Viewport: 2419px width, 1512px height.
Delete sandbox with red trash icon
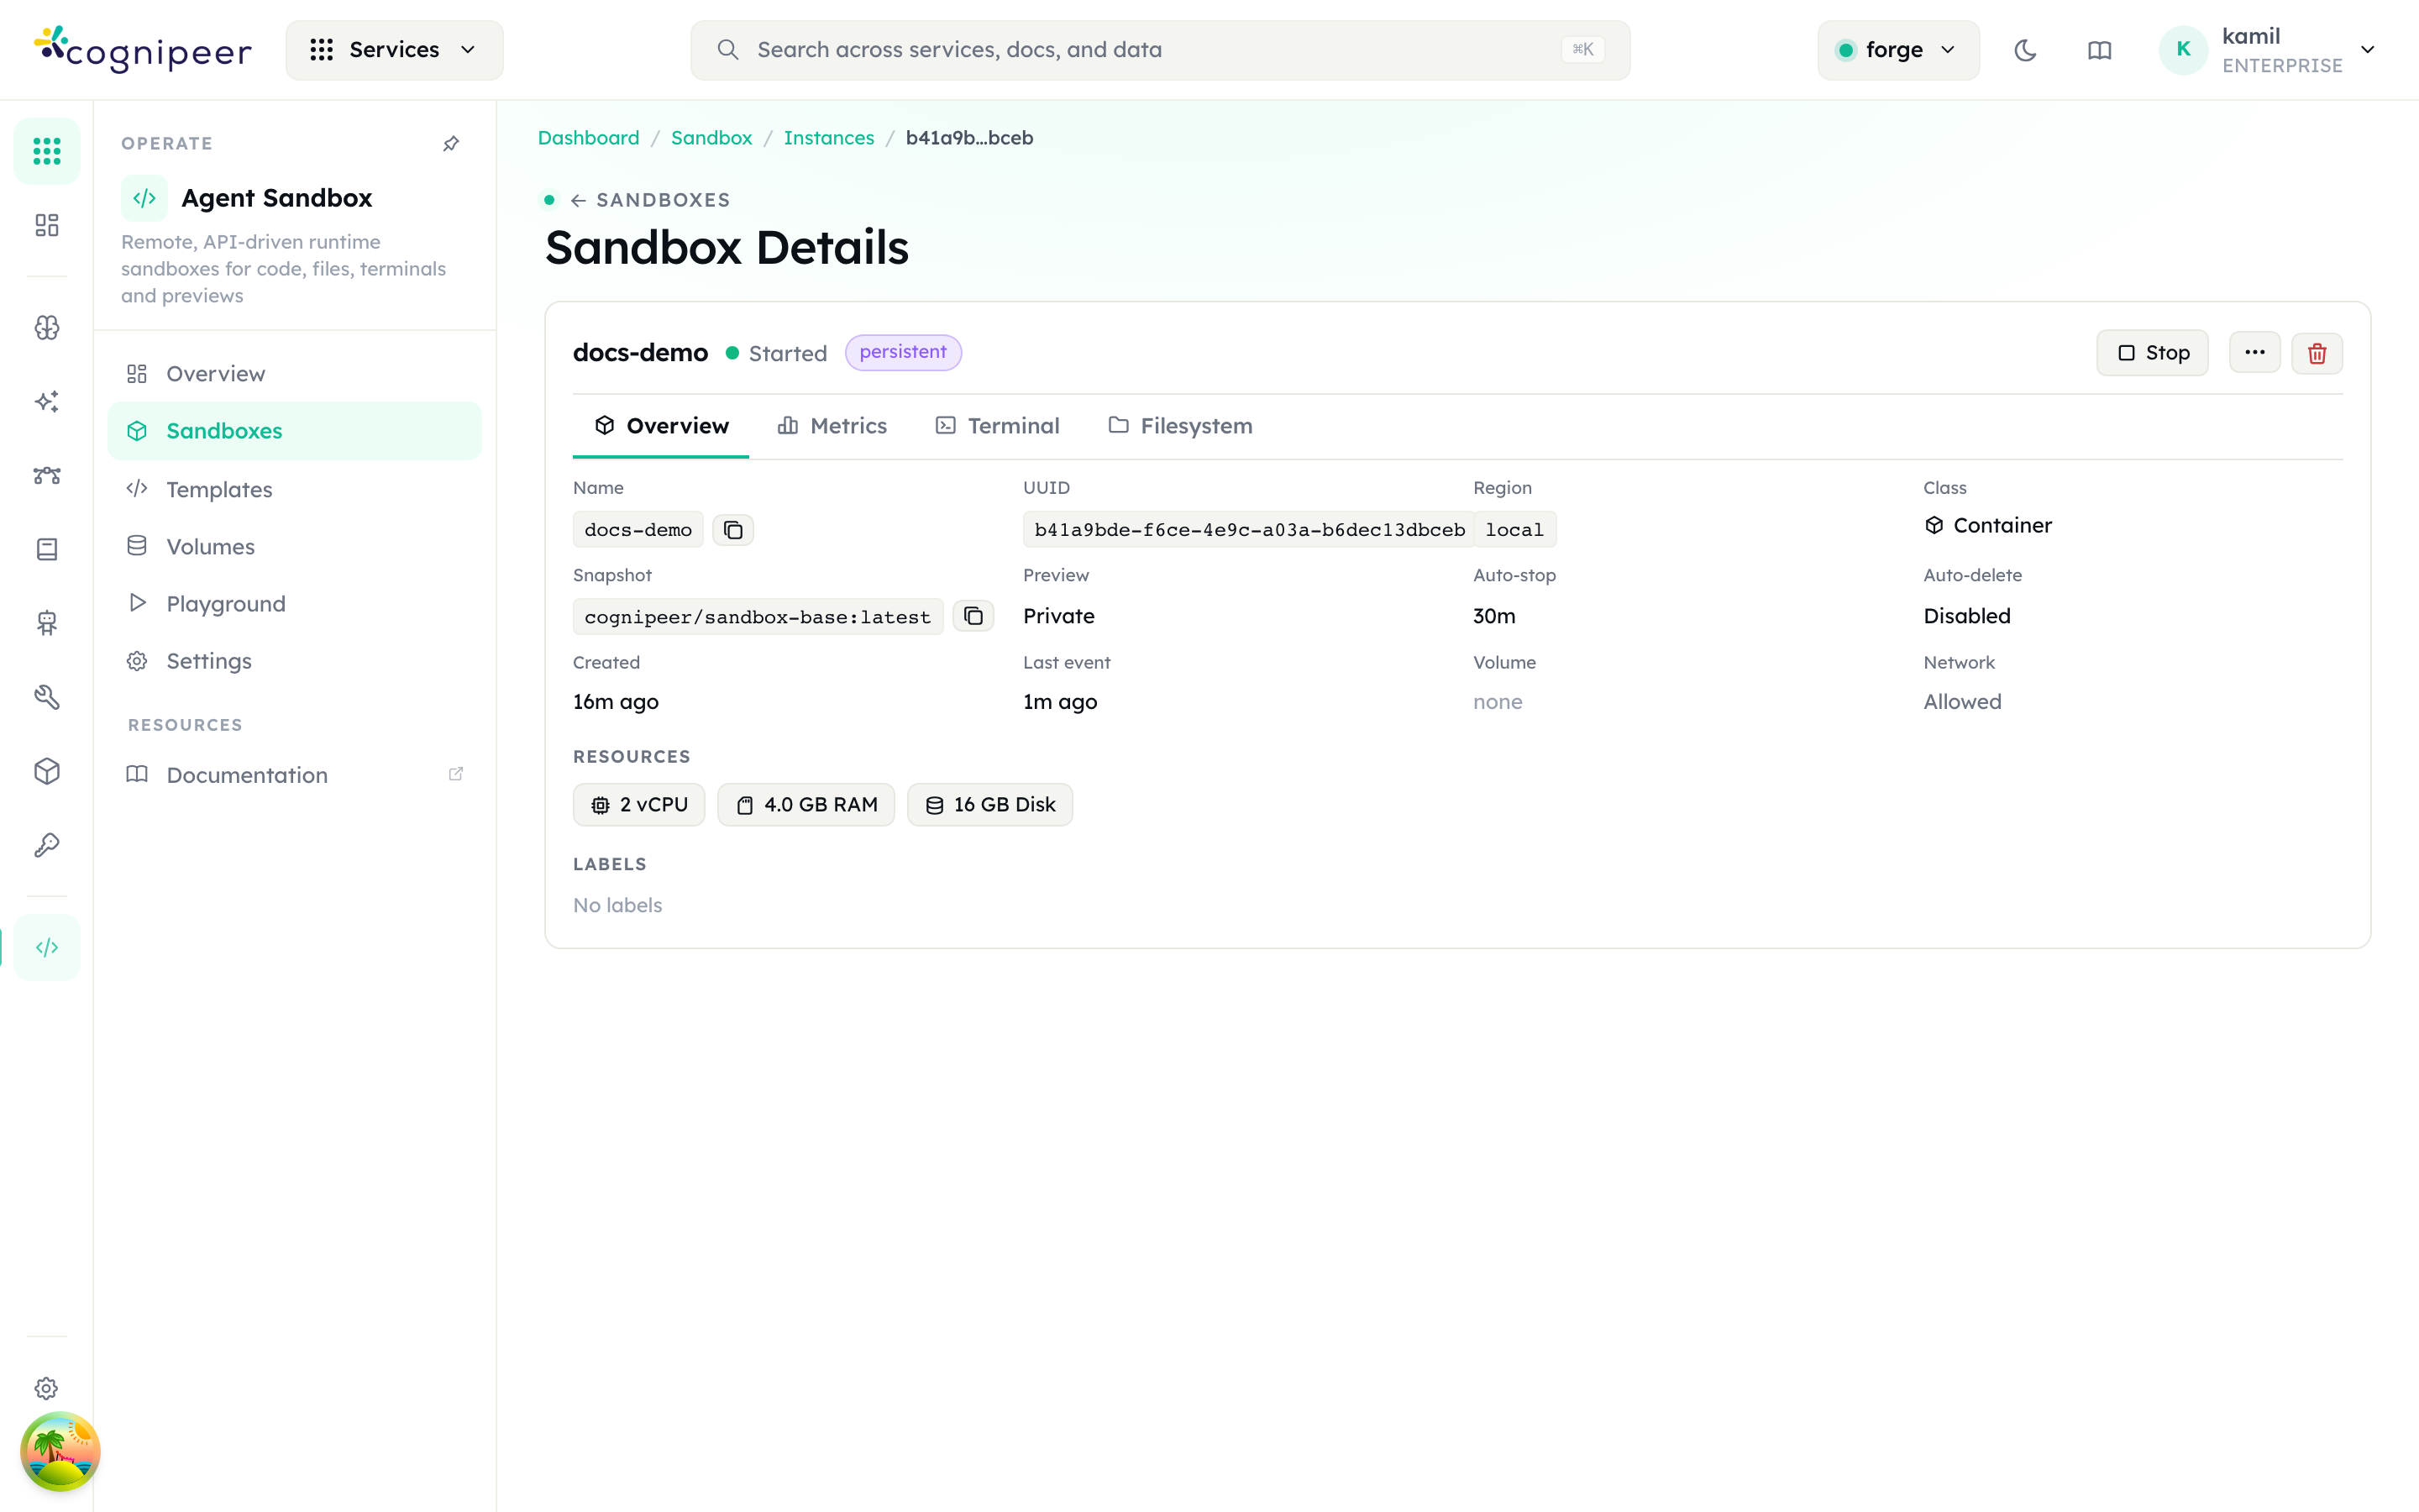pyautogui.click(x=2317, y=353)
